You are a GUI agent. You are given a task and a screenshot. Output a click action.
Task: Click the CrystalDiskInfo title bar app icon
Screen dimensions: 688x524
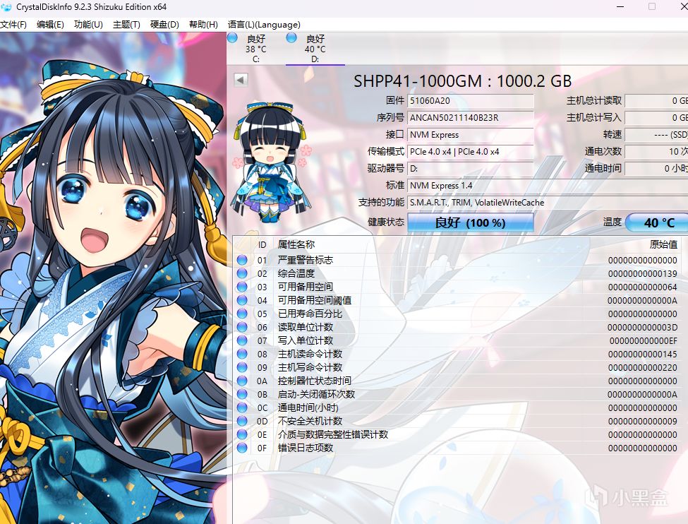tap(6, 7)
